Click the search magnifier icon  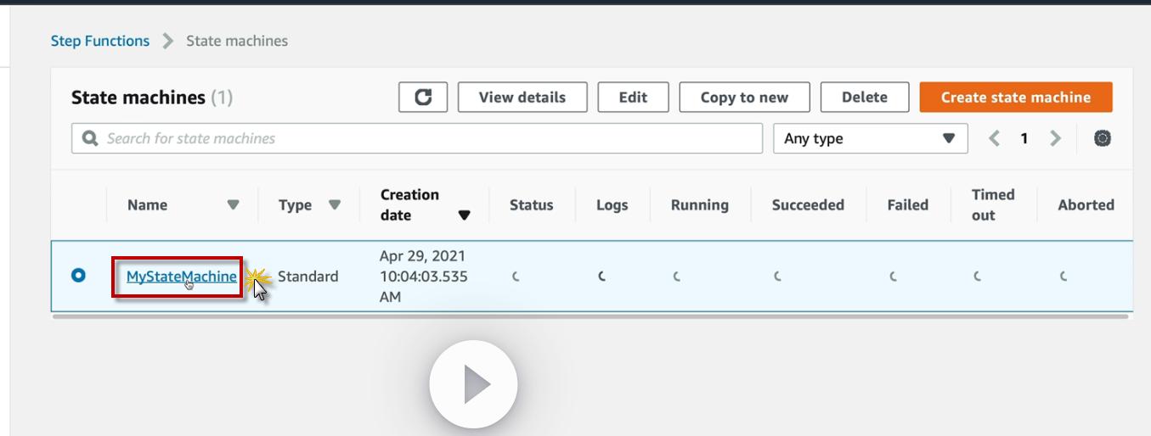89,138
